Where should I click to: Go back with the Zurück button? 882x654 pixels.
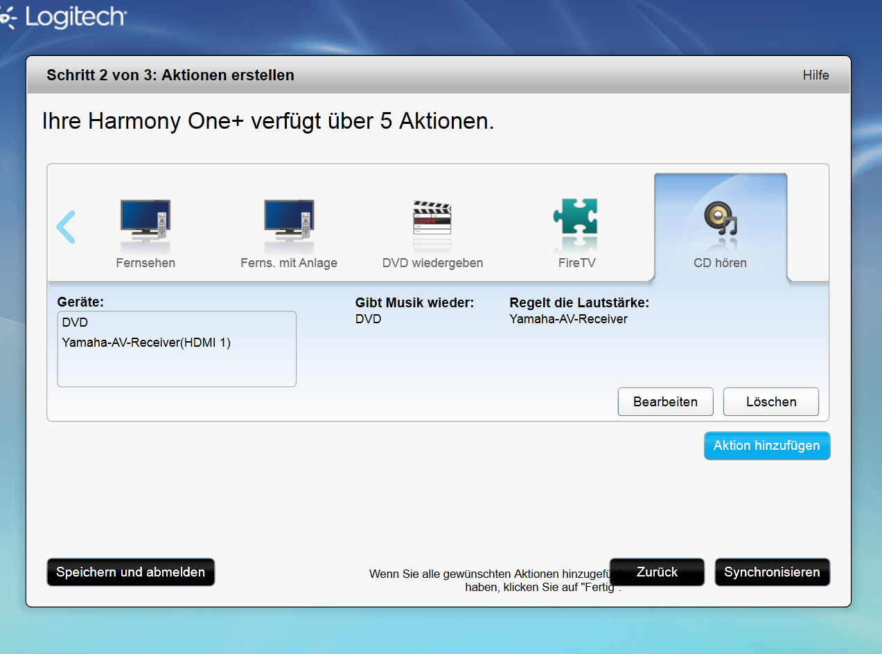tap(657, 572)
